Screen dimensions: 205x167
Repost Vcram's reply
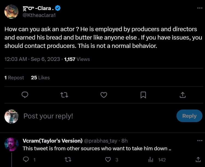click(x=65, y=160)
